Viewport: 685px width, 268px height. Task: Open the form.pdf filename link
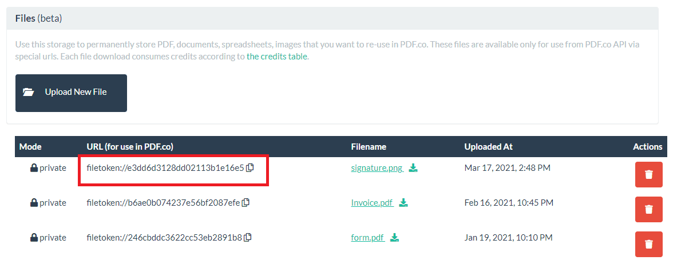(367, 238)
